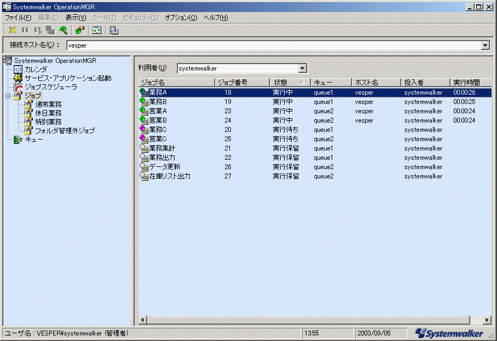Sort by the ジョブ番号 column header
Image resolution: width=497 pixels, height=341 pixels.
pyautogui.click(x=242, y=83)
